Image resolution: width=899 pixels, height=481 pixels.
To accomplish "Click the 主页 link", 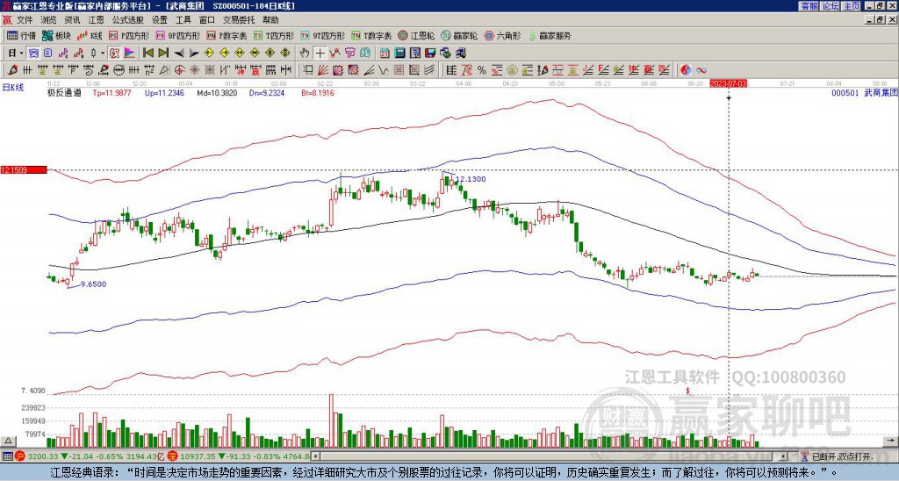I will pos(852,6).
